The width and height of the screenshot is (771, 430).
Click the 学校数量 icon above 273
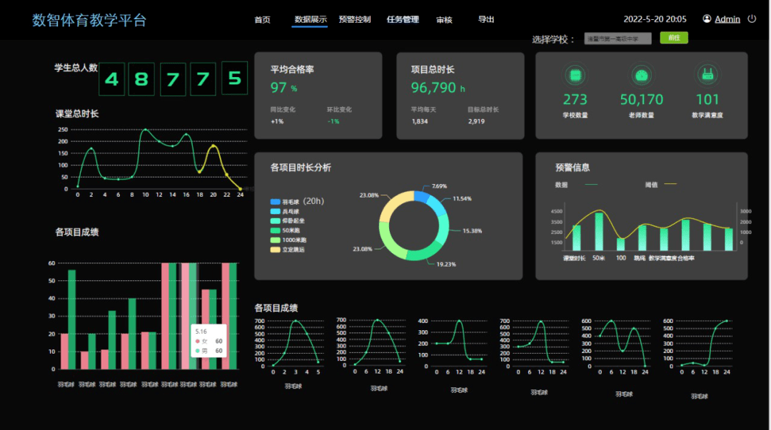tap(575, 75)
